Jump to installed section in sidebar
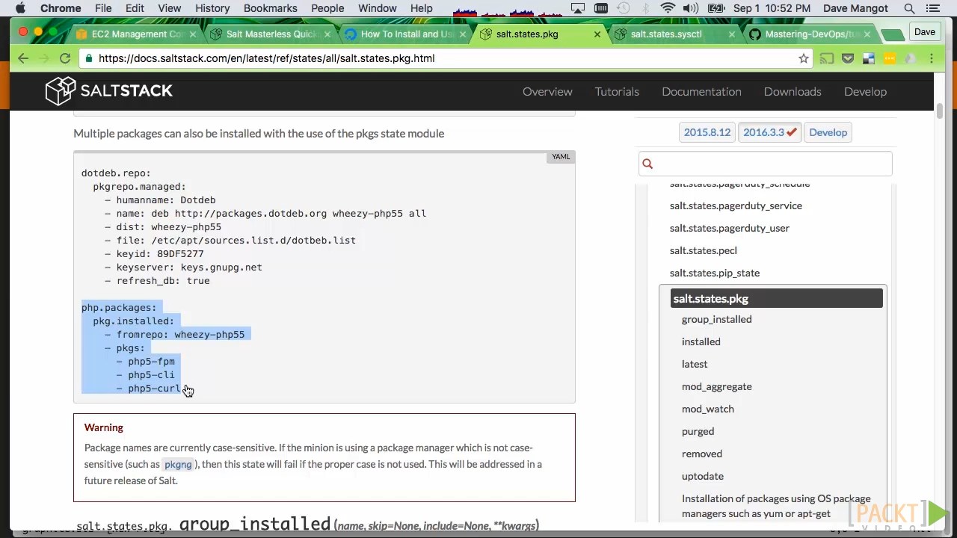Screen dimensions: 957x538 tap(701, 341)
